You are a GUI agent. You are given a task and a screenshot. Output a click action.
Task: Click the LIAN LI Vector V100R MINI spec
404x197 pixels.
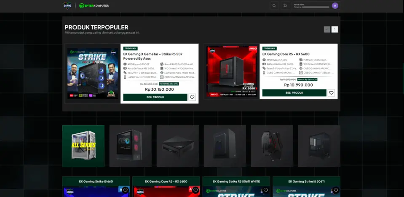[x=139, y=77]
